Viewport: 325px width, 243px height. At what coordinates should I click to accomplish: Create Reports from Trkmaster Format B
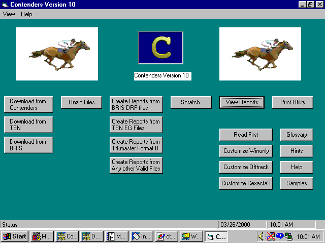pyautogui.click(x=136, y=145)
